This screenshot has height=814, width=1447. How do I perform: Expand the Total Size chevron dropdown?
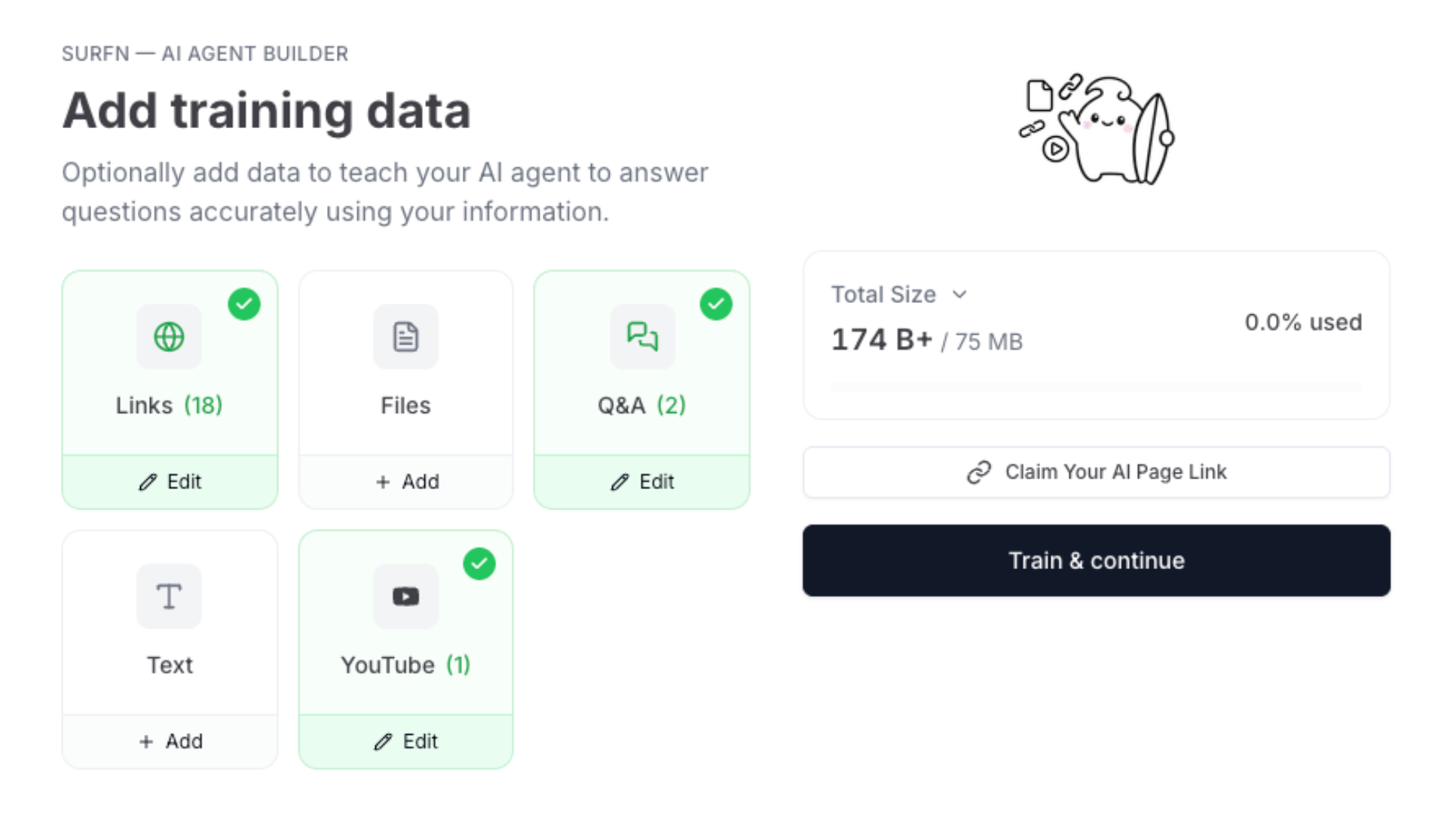pos(959,295)
